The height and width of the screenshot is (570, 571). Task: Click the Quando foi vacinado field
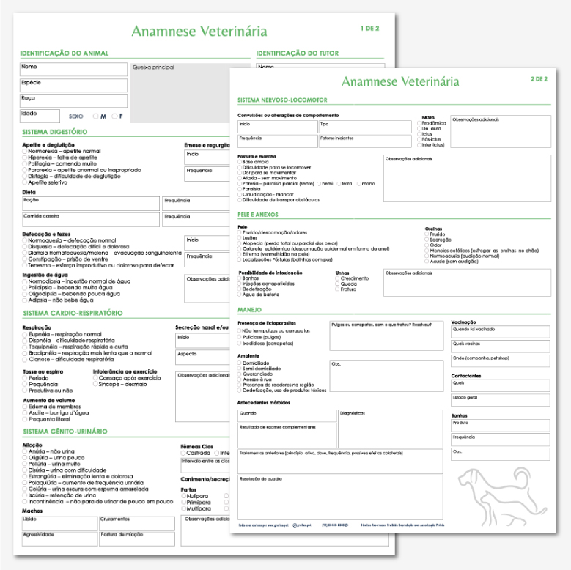click(x=501, y=332)
